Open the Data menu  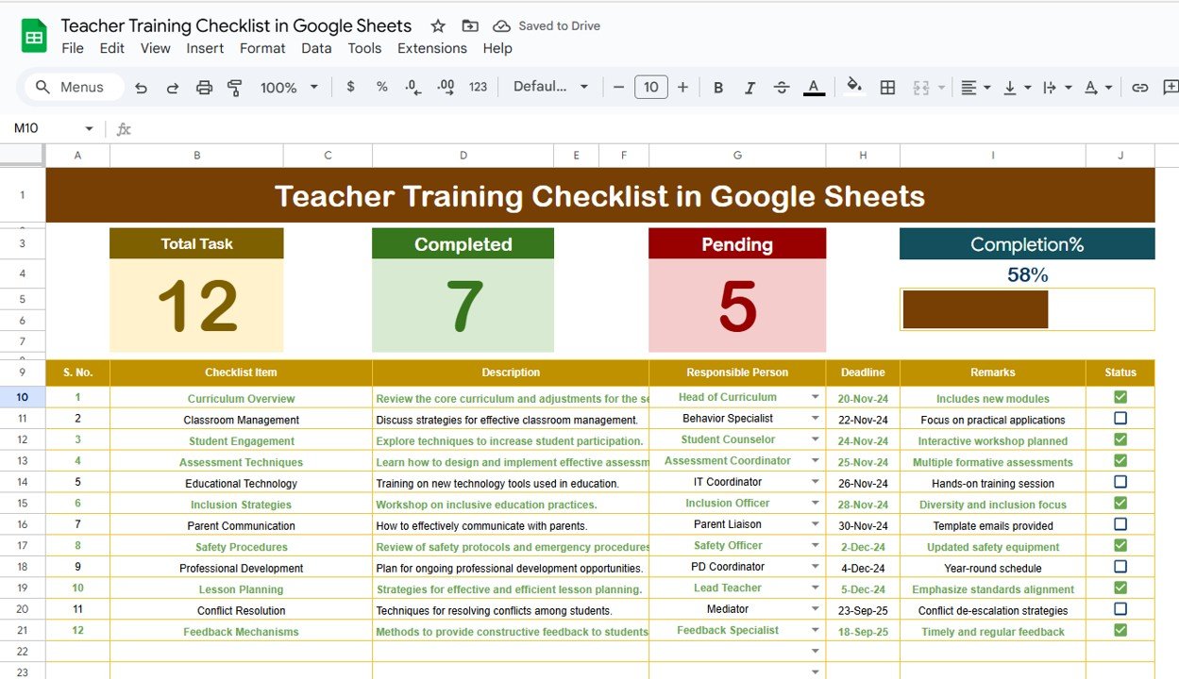point(316,48)
